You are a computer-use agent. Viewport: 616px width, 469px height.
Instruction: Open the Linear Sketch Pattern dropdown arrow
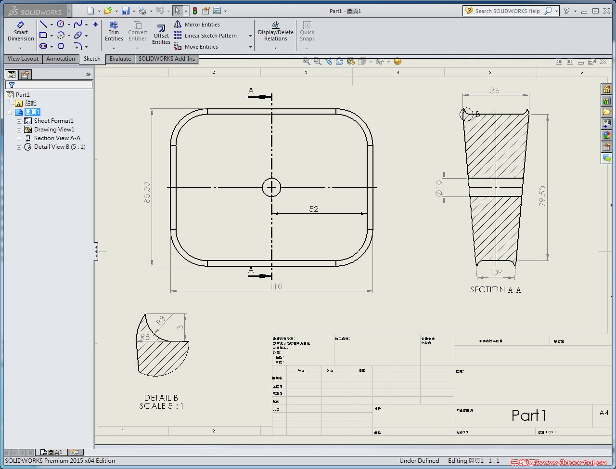tap(250, 36)
